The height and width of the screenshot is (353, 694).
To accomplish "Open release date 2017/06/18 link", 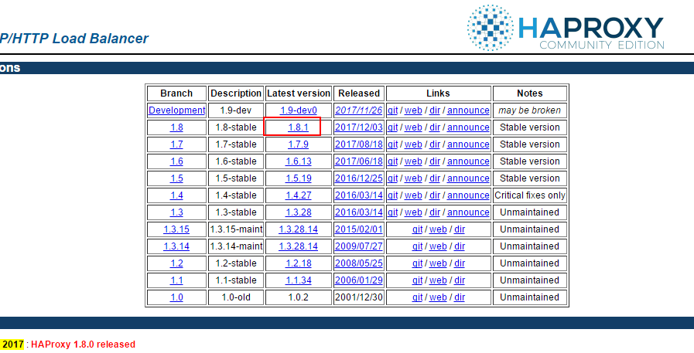I will (x=359, y=161).
